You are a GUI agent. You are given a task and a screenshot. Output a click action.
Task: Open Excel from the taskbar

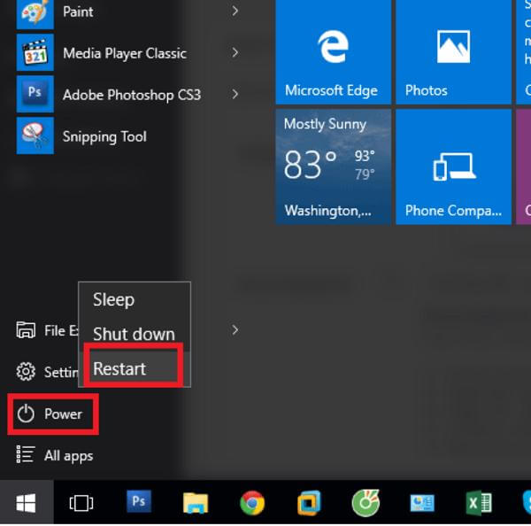coord(479,503)
